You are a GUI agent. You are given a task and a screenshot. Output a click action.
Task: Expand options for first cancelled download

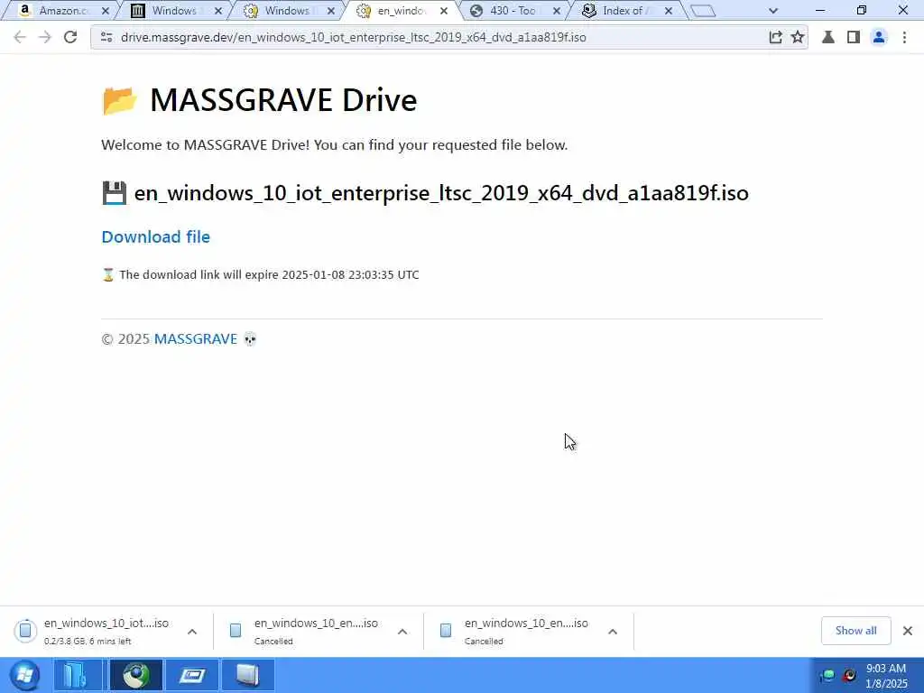[x=402, y=632]
